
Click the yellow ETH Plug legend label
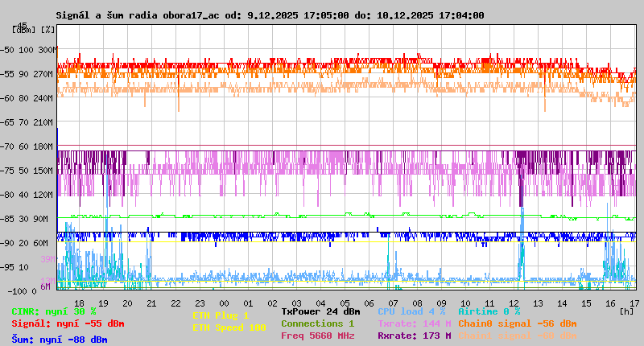click(221, 315)
